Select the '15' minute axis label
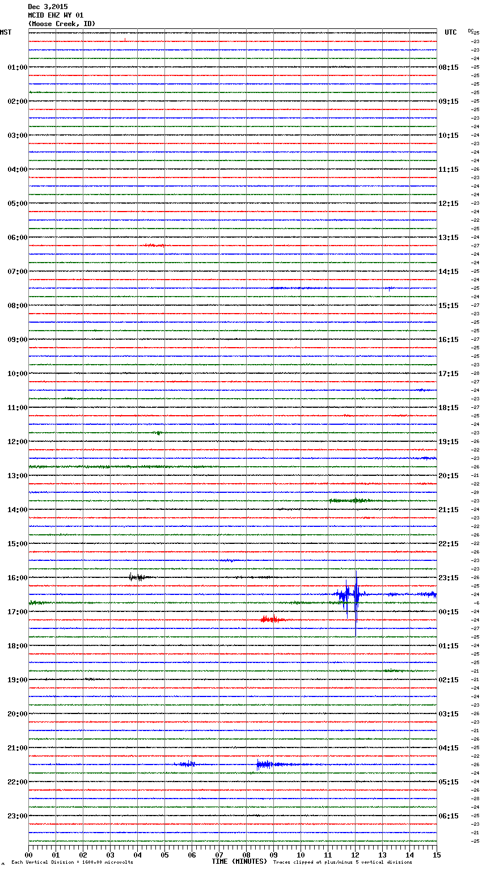Image resolution: width=482 pixels, height=870 pixels. click(x=437, y=855)
